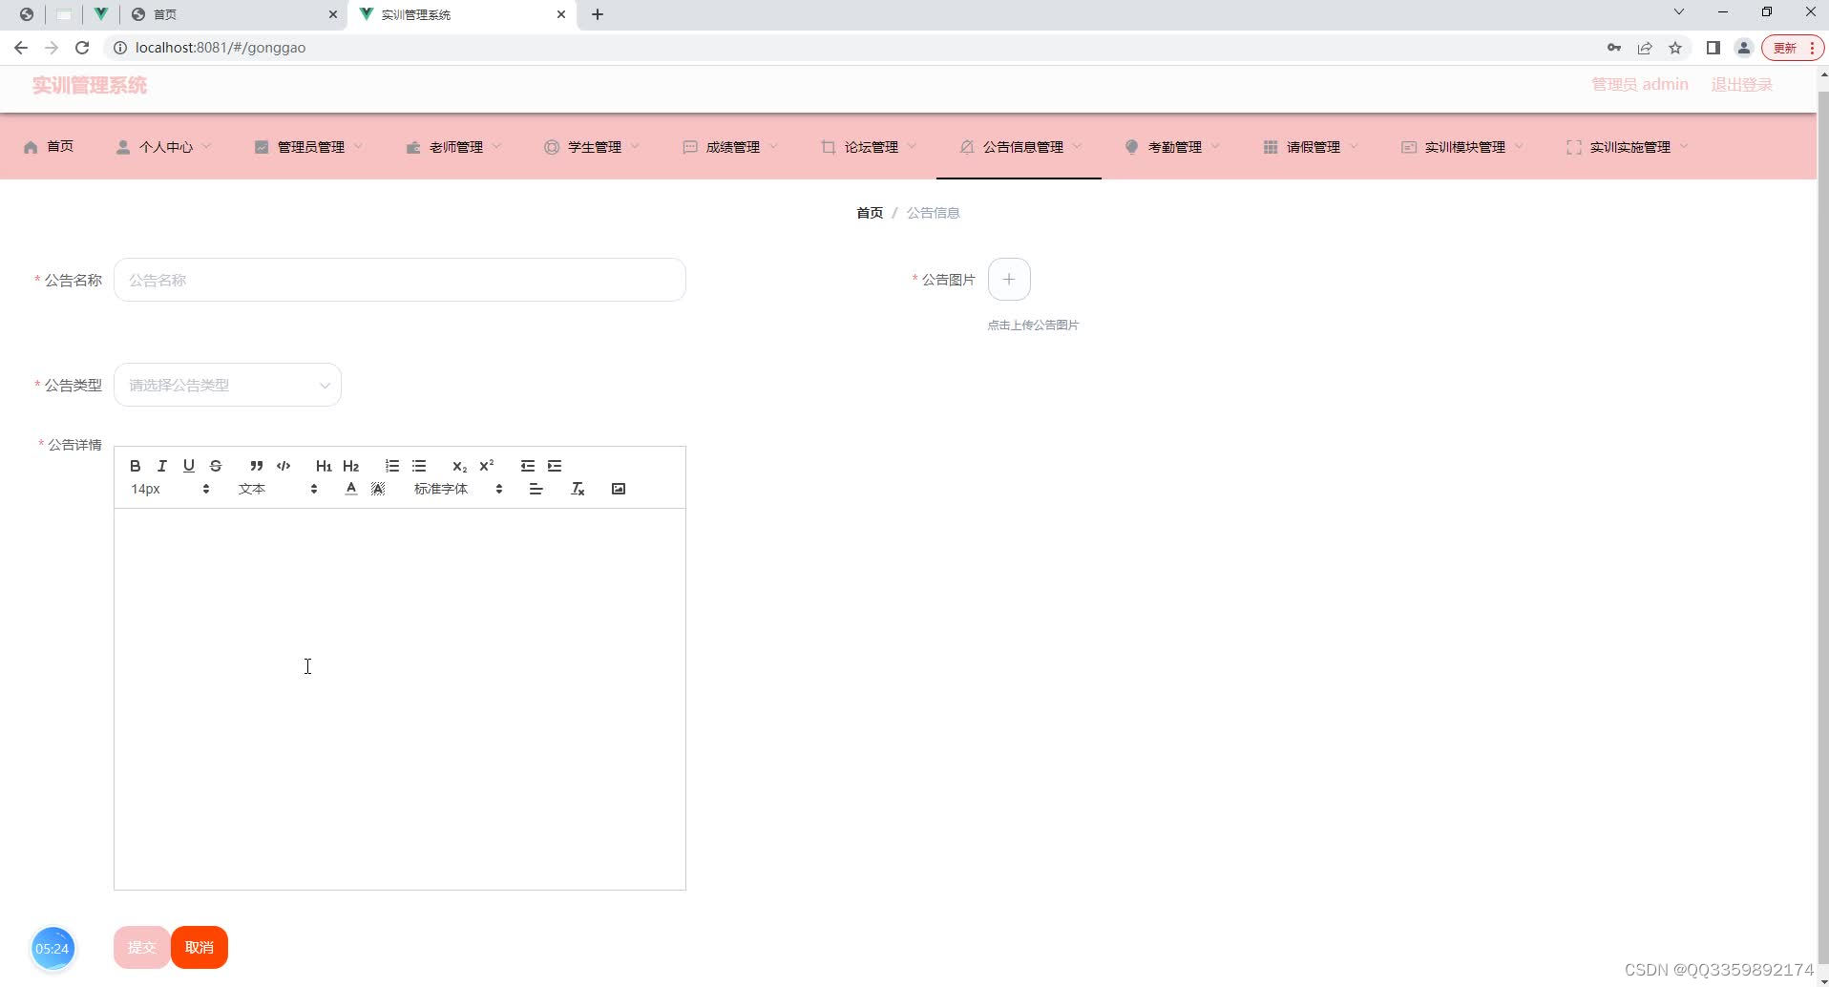The height and width of the screenshot is (987, 1829).
Task: Insert code block with code icon
Action: pyautogui.click(x=284, y=466)
